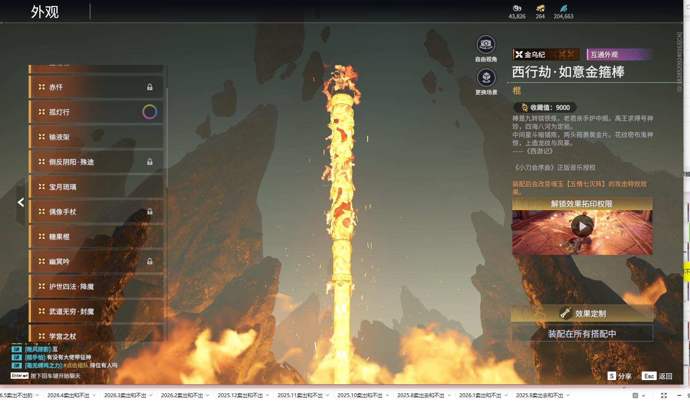Screen dimensions: 690x401
Task: Click the 分享 share button
Action: pos(620,376)
